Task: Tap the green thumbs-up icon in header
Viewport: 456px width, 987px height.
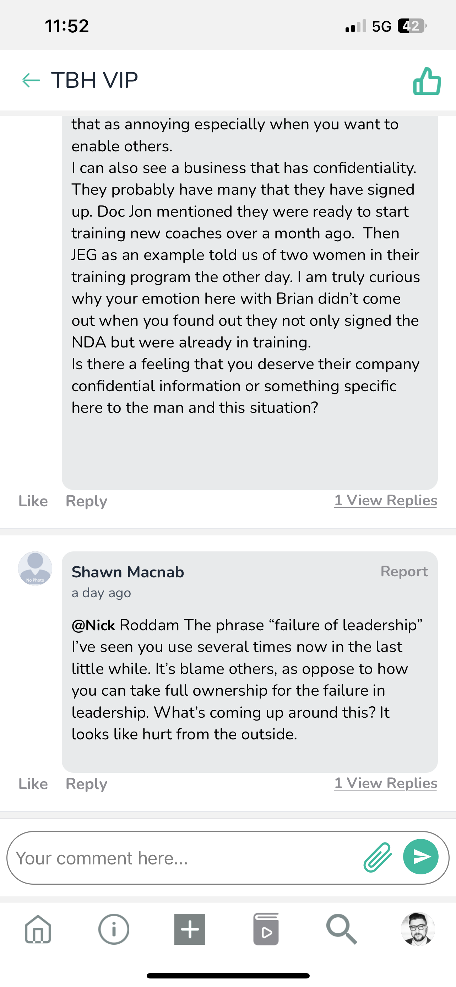Action: [427, 81]
